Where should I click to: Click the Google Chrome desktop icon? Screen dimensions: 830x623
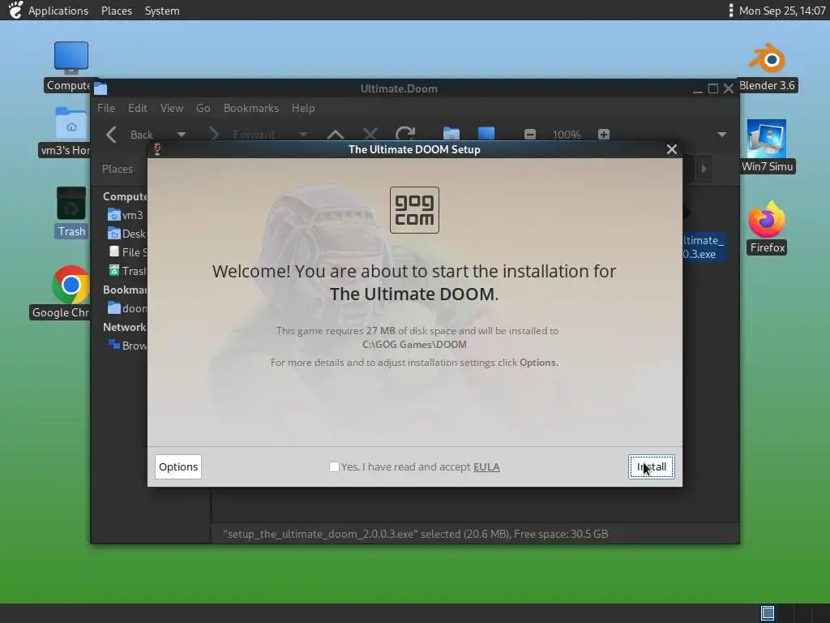(x=71, y=285)
